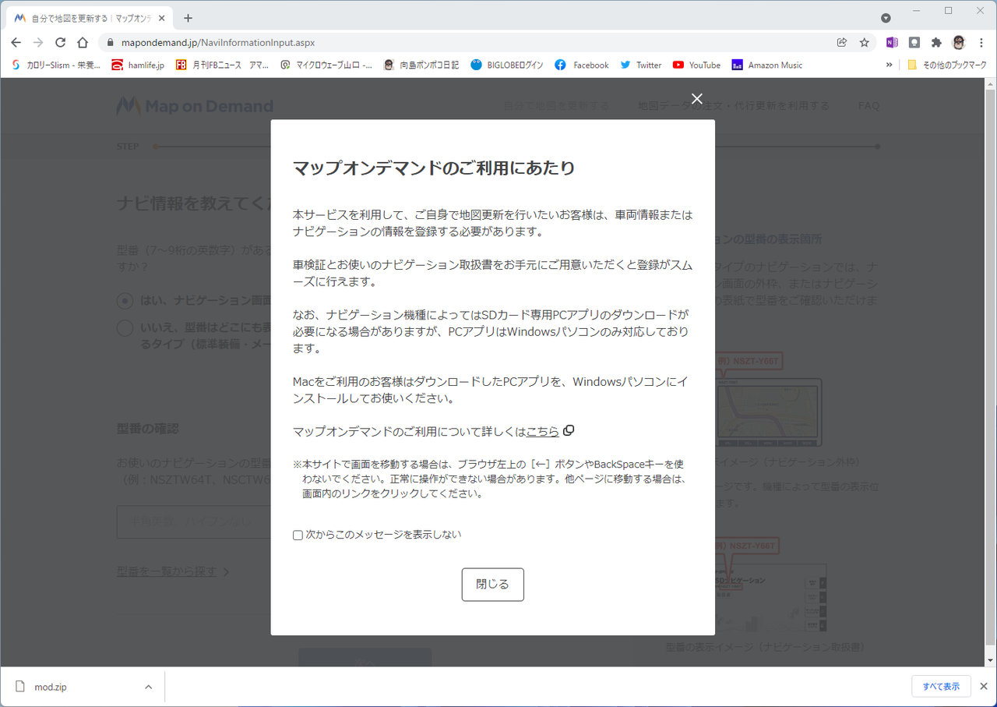Image resolution: width=997 pixels, height=707 pixels.
Task: Open YouTube bookmark
Action: 696,65
